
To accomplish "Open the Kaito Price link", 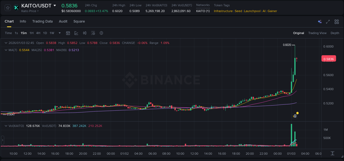I will click(29, 11).
